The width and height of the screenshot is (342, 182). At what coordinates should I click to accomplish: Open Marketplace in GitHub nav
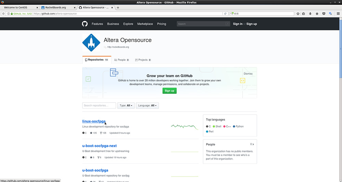(145, 24)
